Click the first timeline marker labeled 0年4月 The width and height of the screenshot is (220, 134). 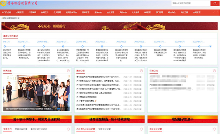coord(5,46)
